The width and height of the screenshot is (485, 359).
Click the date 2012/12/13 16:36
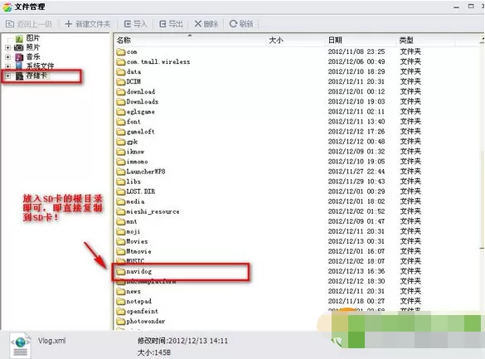pyautogui.click(x=356, y=271)
